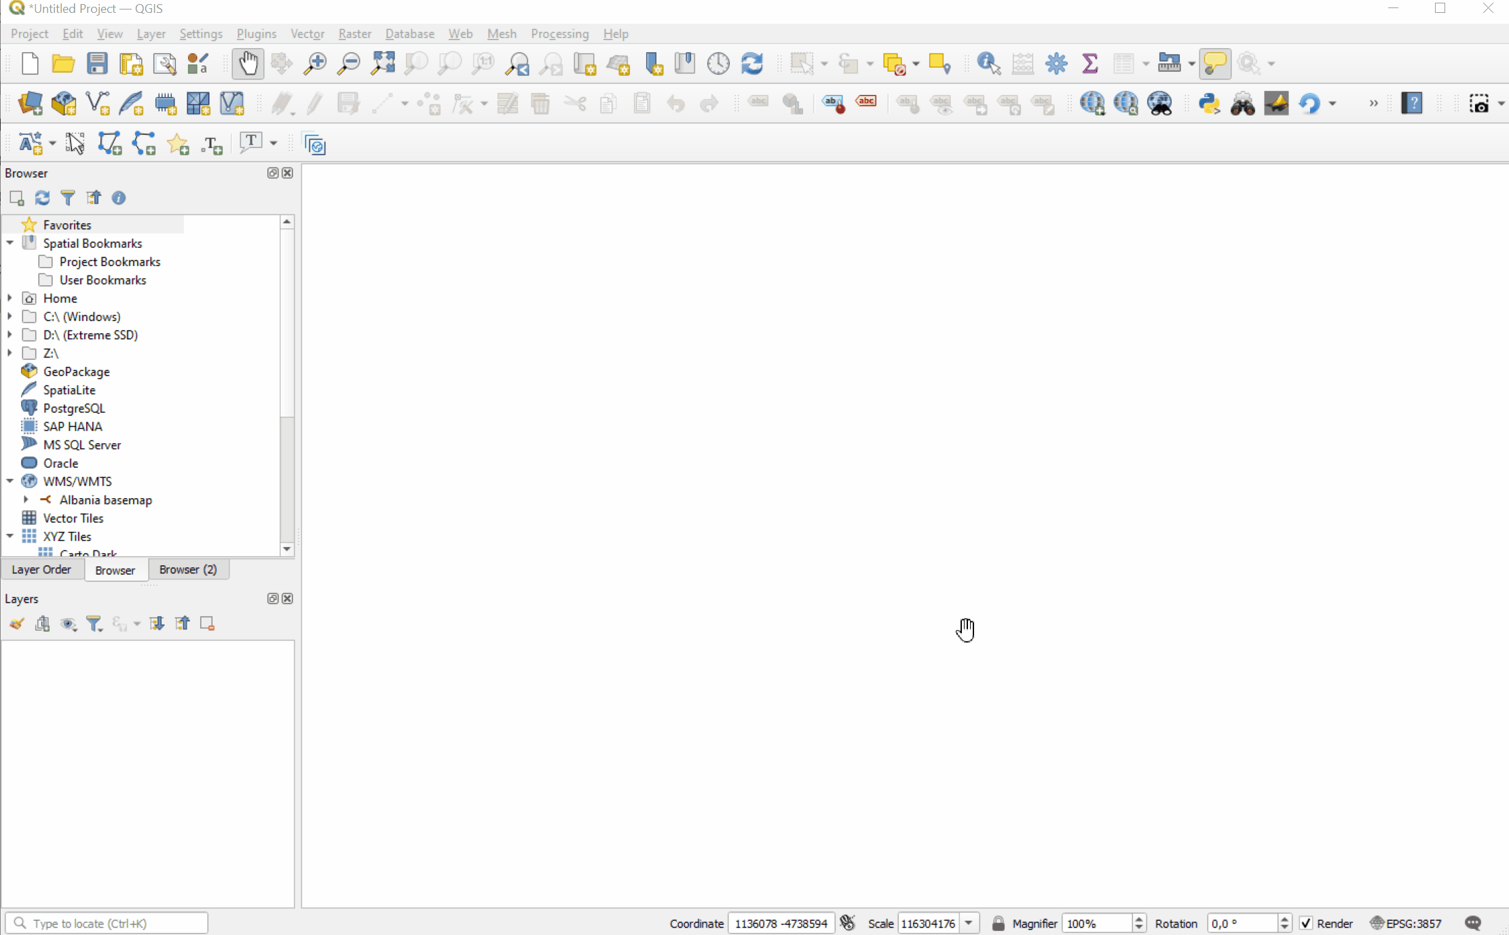Image resolution: width=1509 pixels, height=935 pixels.
Task: Expand the Albania basemap item
Action: [x=26, y=499]
